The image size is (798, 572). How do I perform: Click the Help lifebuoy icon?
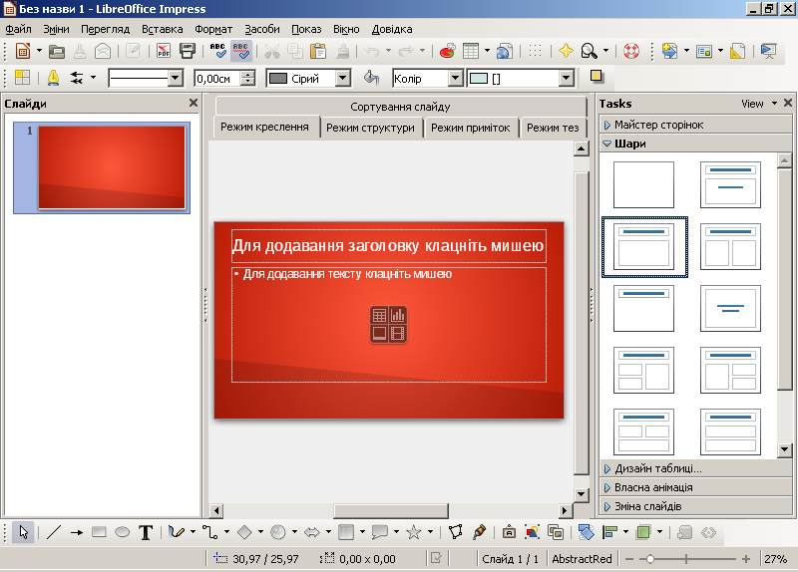point(630,51)
